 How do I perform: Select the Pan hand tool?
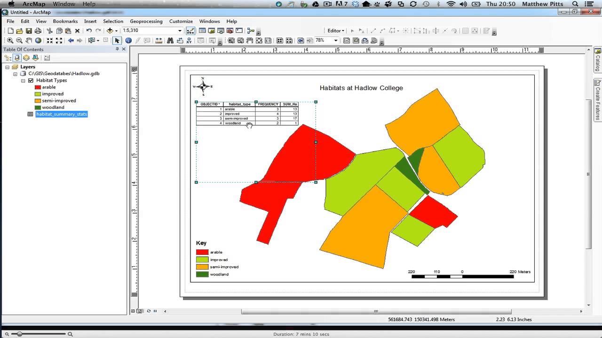pyautogui.click(x=29, y=41)
